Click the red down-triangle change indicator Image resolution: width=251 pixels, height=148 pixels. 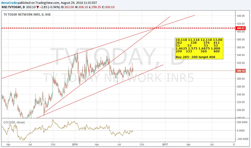coord(38,7)
